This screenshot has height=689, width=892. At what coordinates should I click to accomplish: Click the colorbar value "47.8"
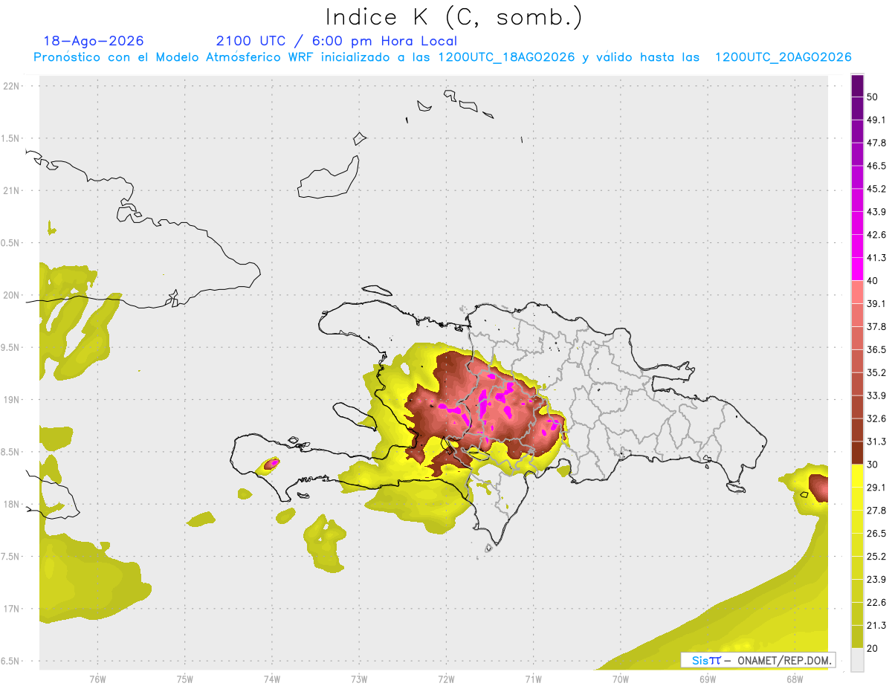876,143
